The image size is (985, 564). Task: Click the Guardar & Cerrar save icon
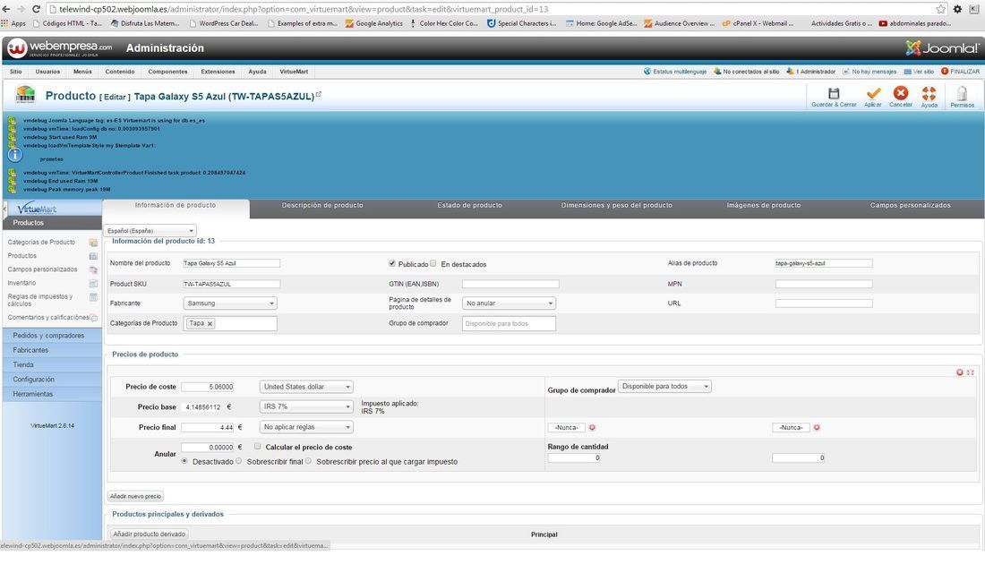point(834,94)
